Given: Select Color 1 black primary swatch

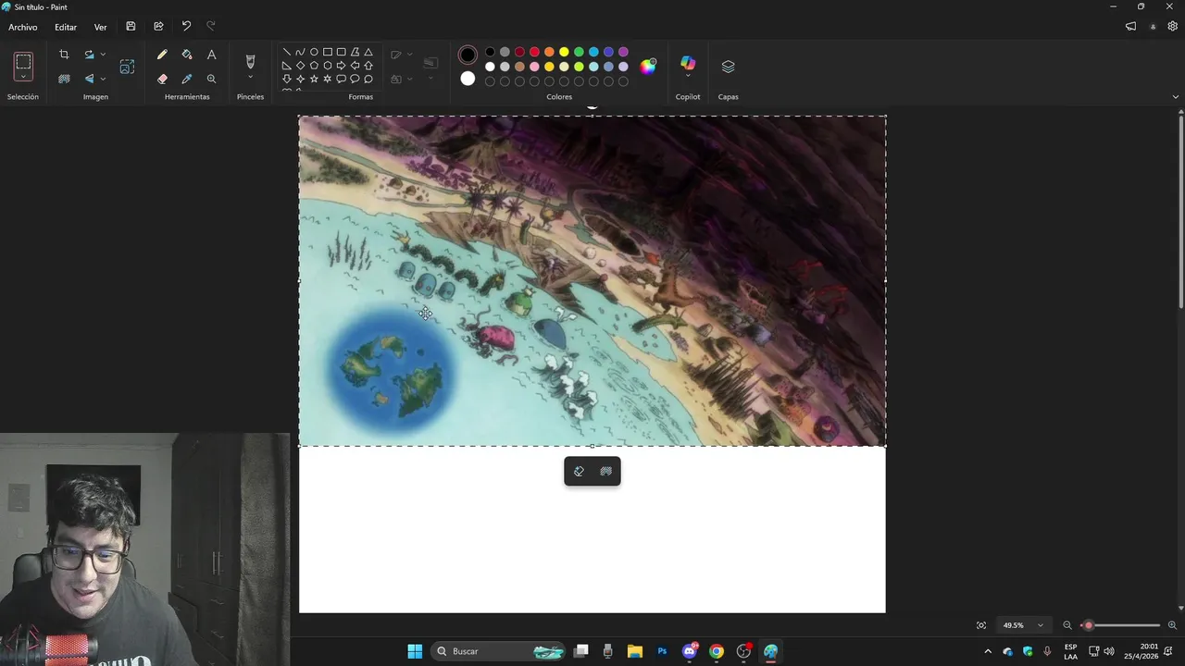Looking at the screenshot, I should 468,55.
